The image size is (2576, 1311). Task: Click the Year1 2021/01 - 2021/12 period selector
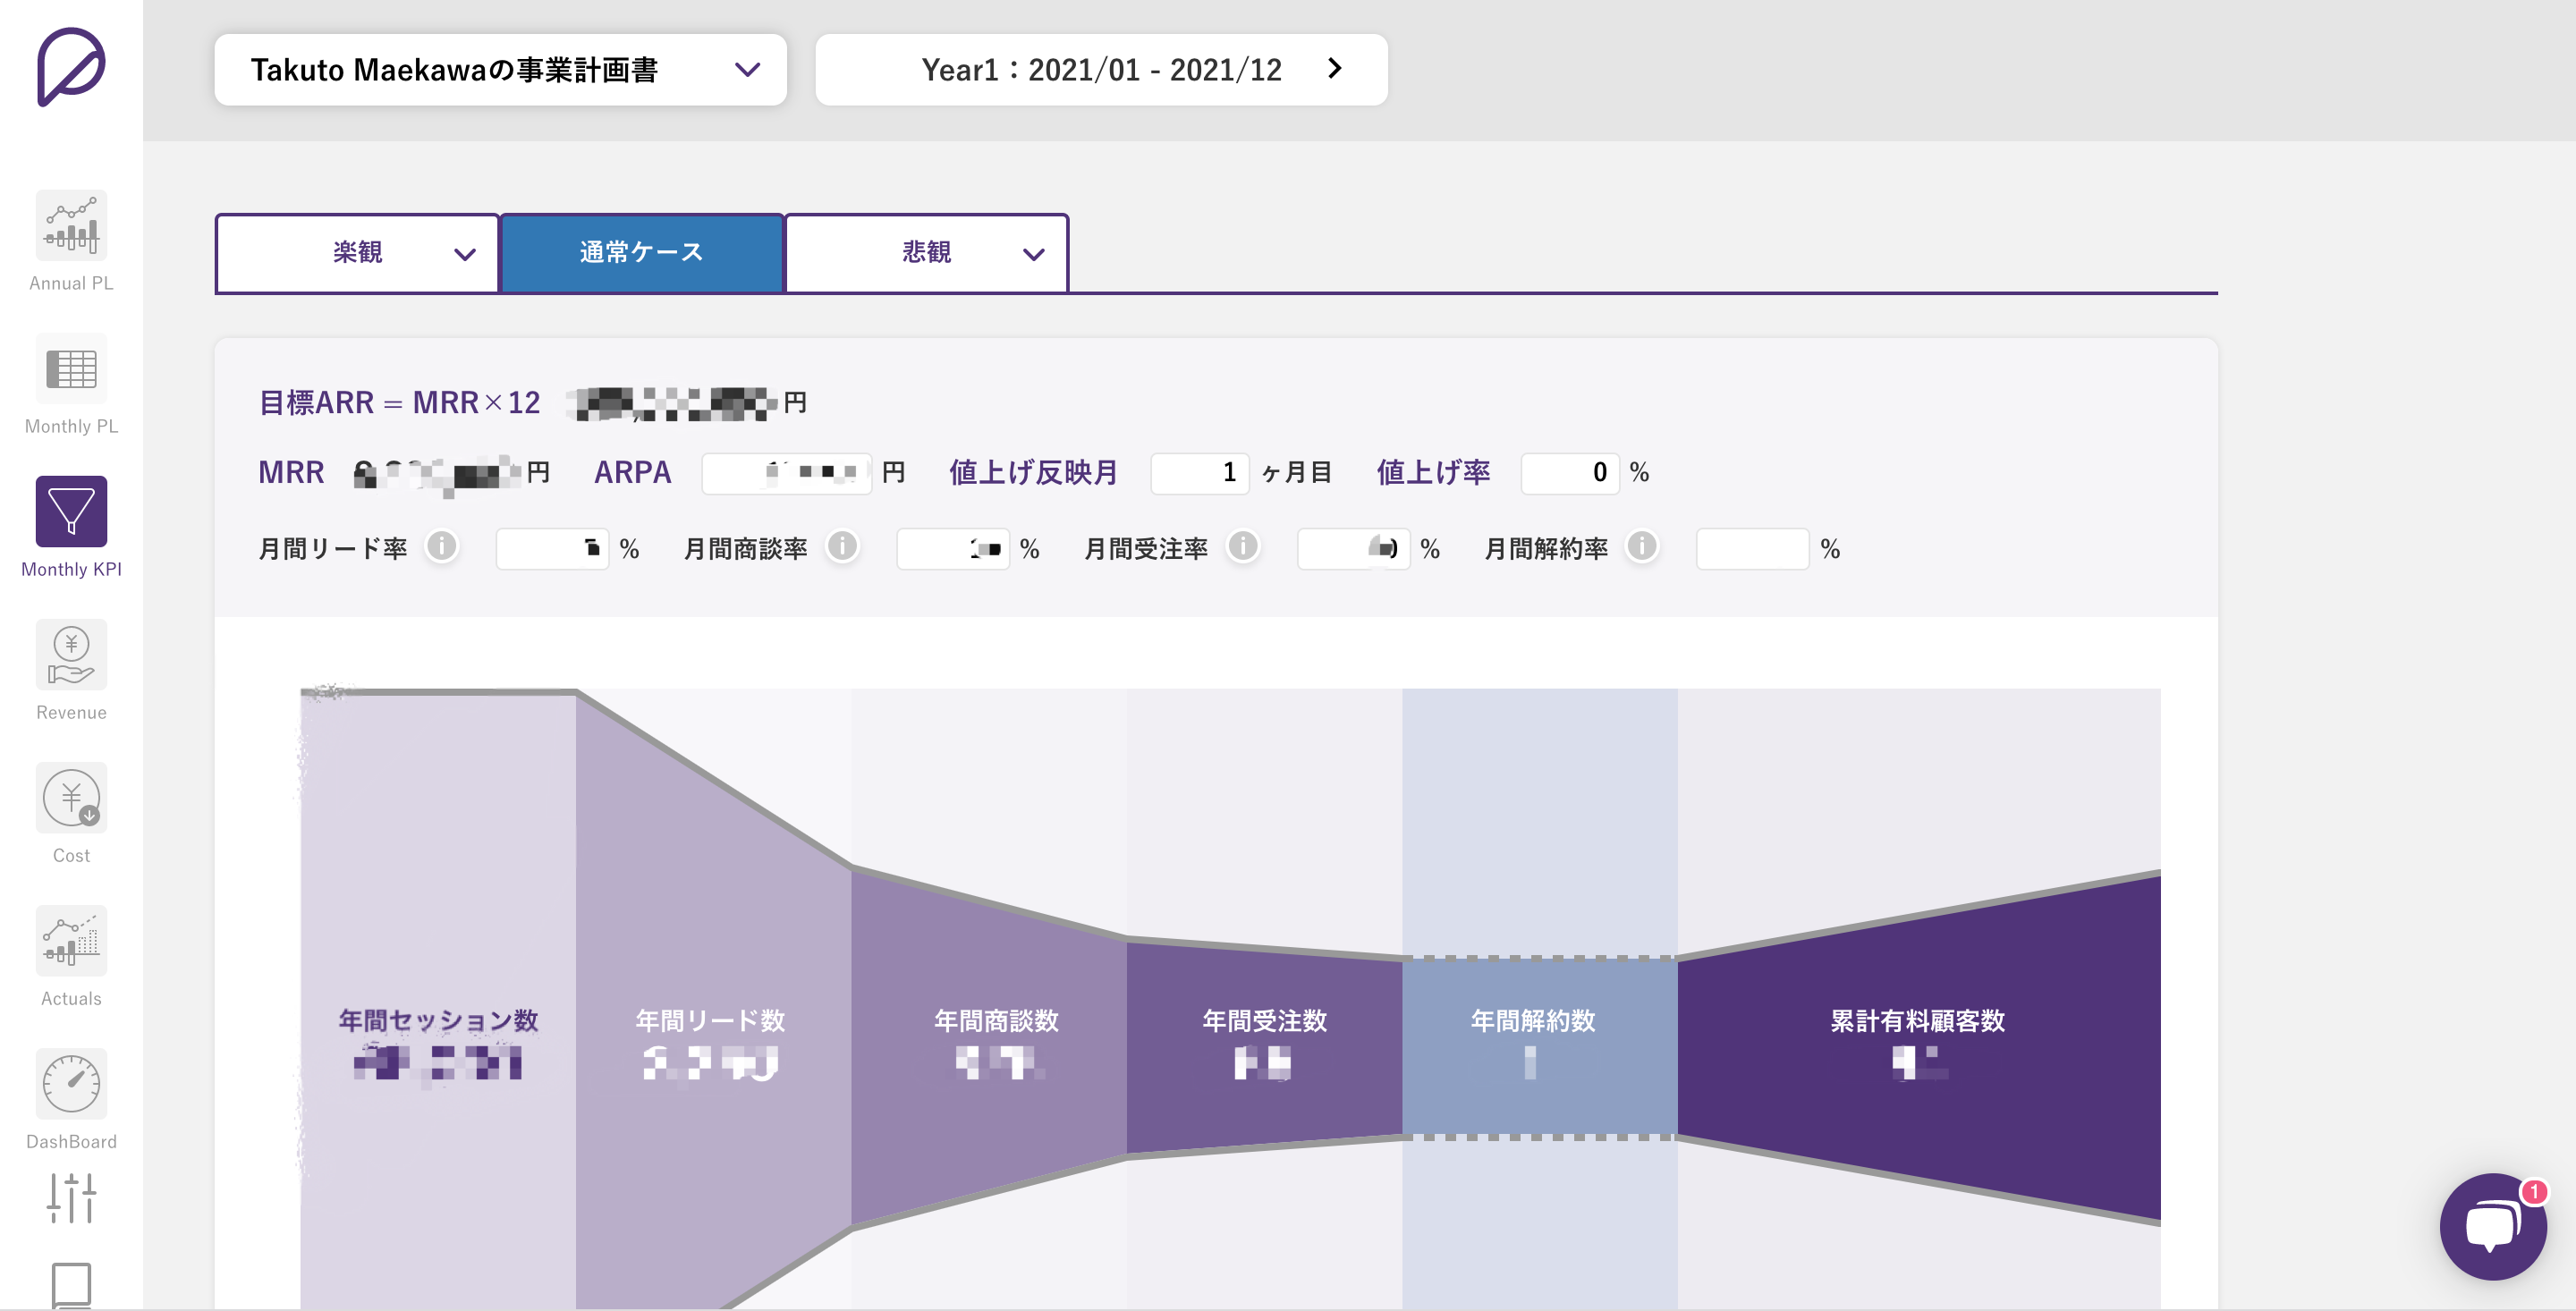coord(1101,70)
